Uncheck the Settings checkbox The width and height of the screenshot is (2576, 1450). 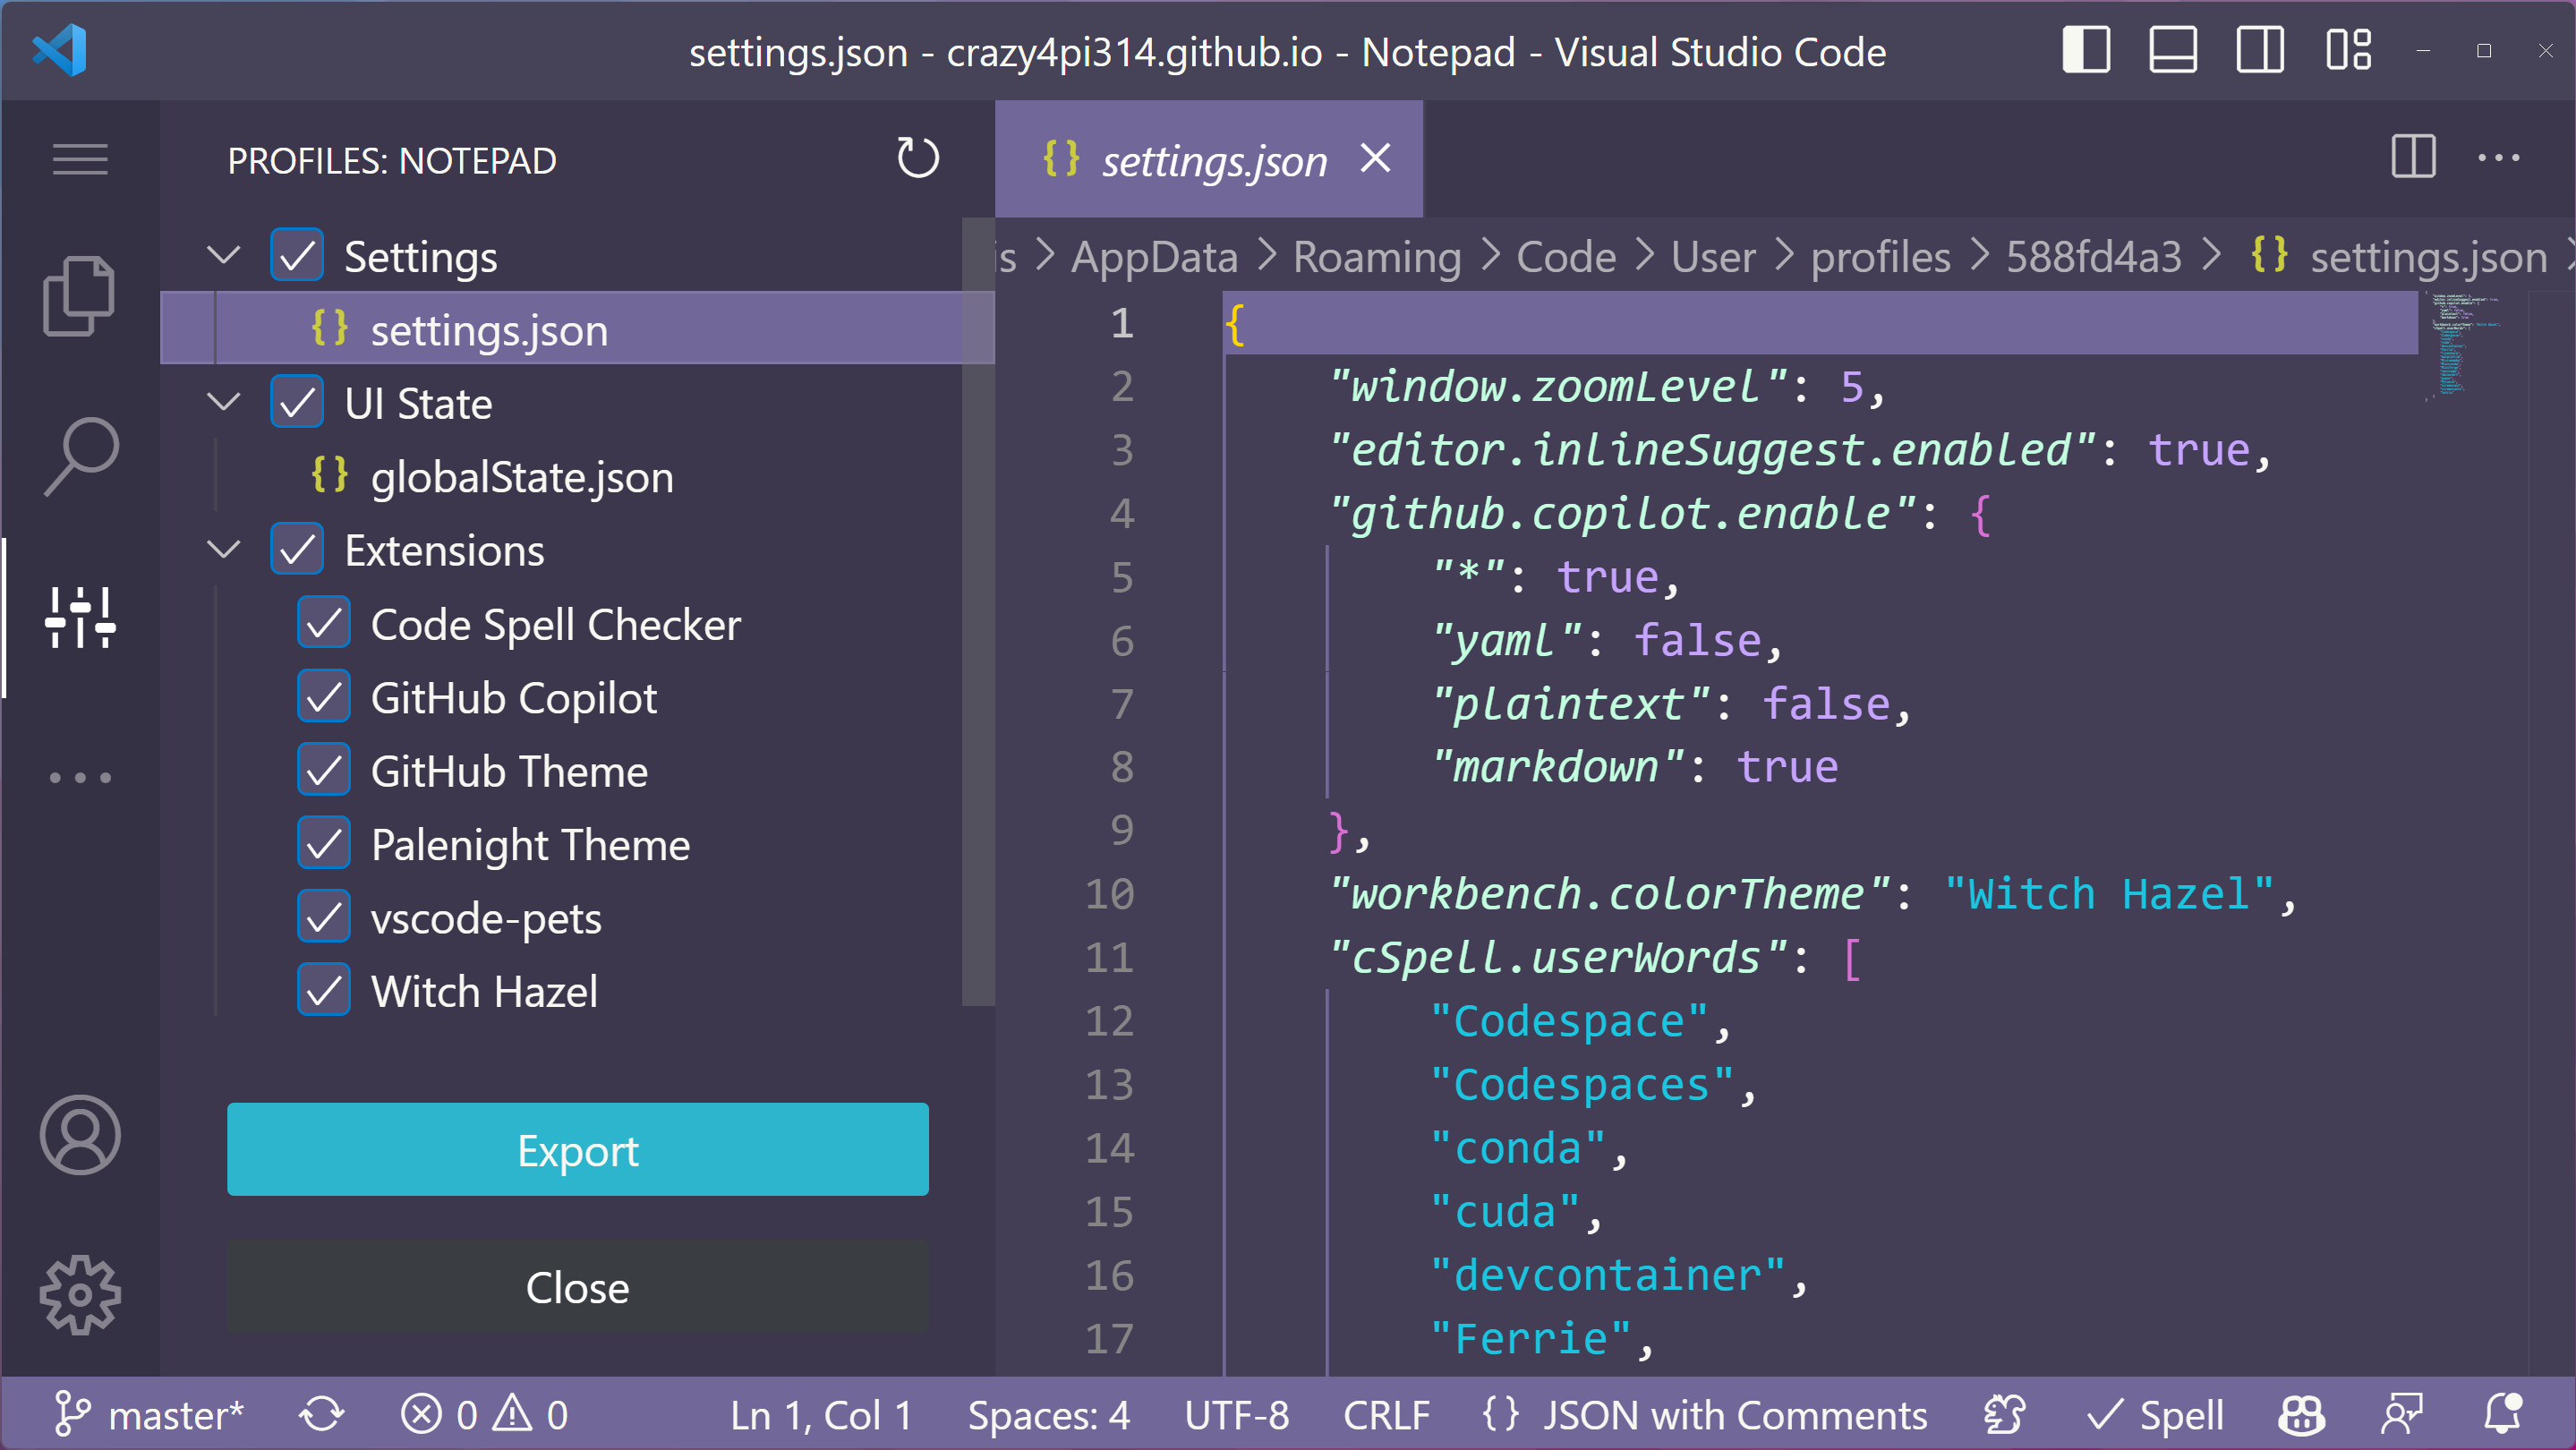click(x=297, y=256)
